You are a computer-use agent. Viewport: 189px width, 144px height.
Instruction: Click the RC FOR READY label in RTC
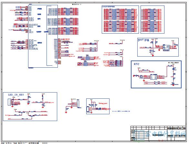173,63
